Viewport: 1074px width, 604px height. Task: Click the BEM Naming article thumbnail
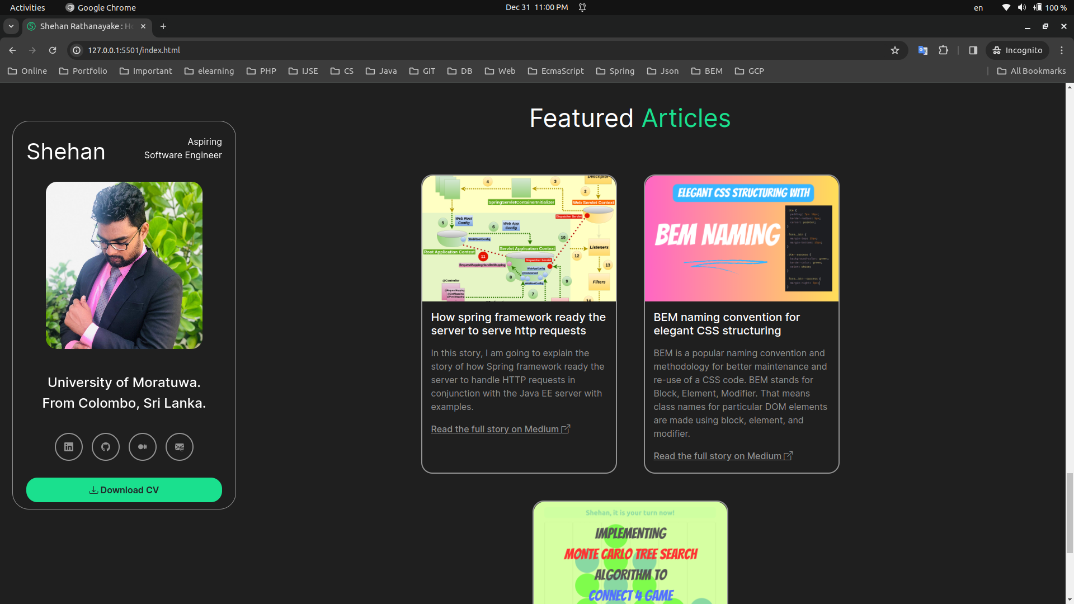[x=741, y=239]
